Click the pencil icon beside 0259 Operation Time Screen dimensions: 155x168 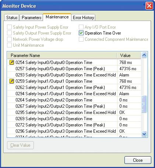(11, 81)
